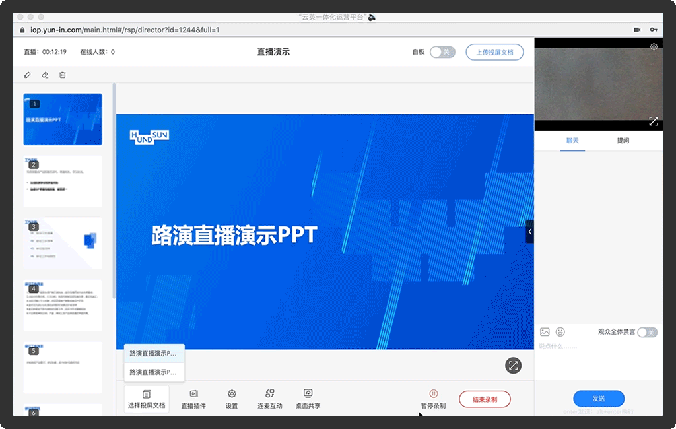Open the emoji picker
The image size is (676, 429).
tap(560, 332)
